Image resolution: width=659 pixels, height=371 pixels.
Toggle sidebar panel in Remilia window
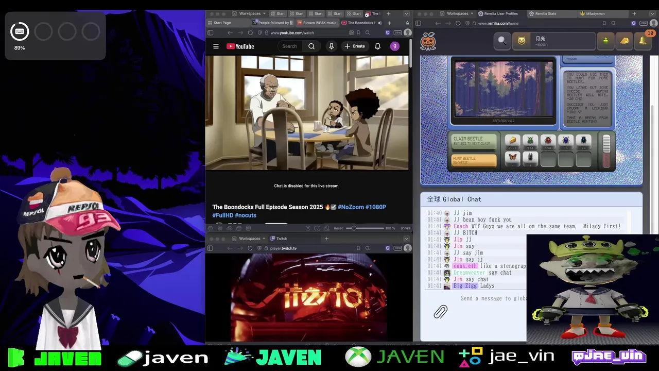418,23
